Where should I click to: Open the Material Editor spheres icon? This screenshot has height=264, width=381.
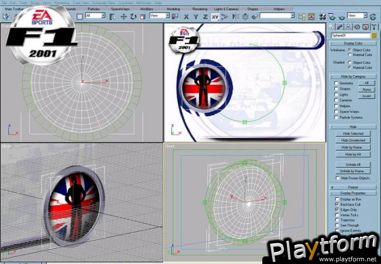click(x=323, y=16)
